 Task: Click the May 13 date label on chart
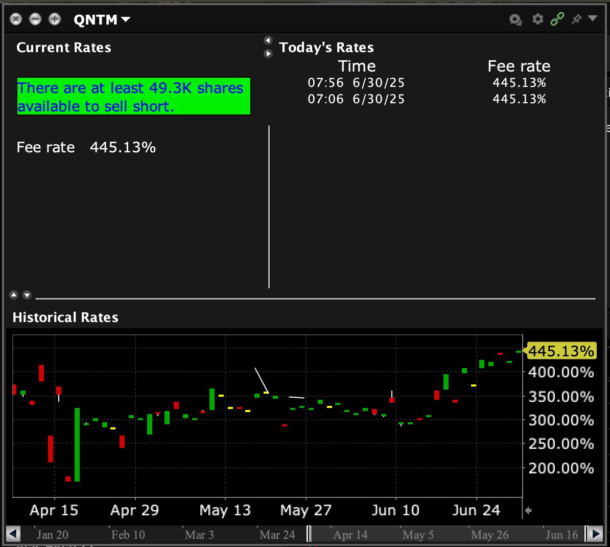[x=225, y=510]
